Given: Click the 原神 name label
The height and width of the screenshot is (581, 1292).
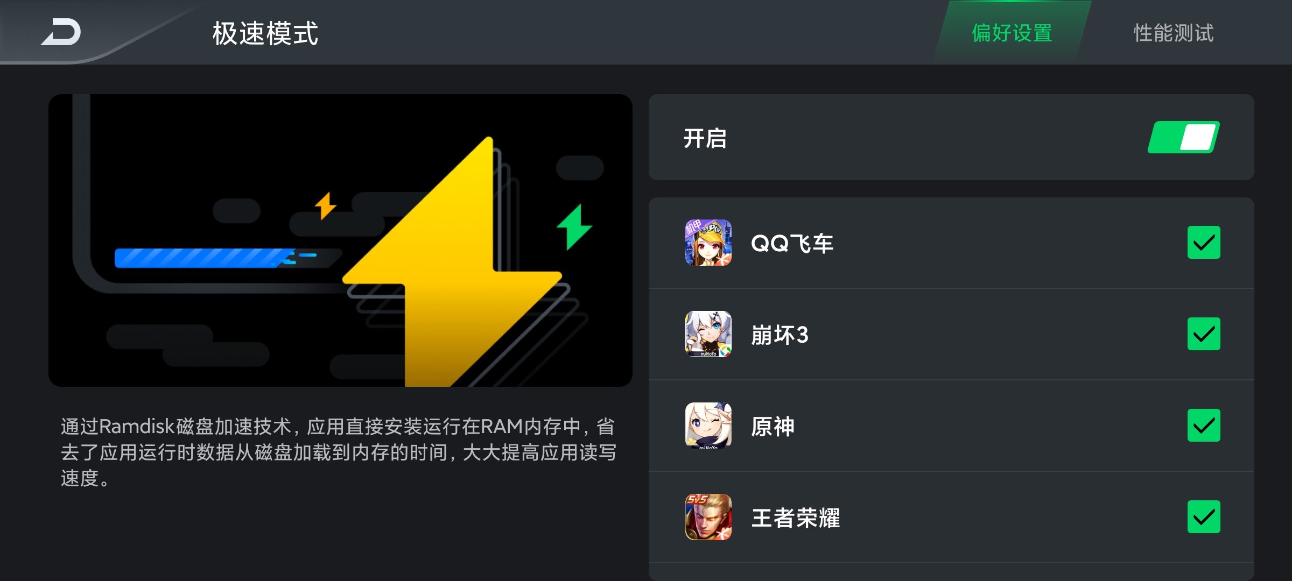Looking at the screenshot, I should (x=773, y=426).
